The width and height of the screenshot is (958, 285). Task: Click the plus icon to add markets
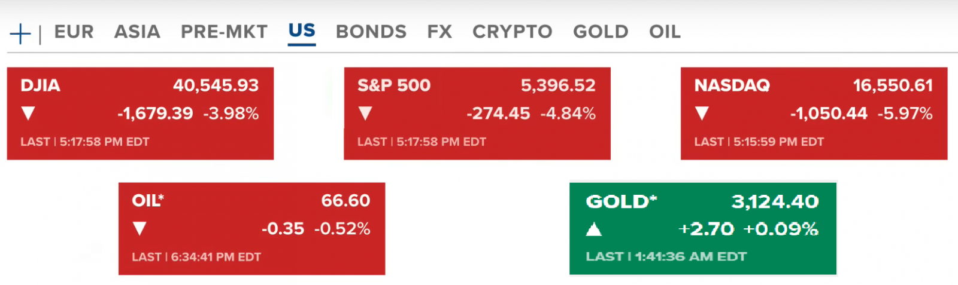[20, 33]
